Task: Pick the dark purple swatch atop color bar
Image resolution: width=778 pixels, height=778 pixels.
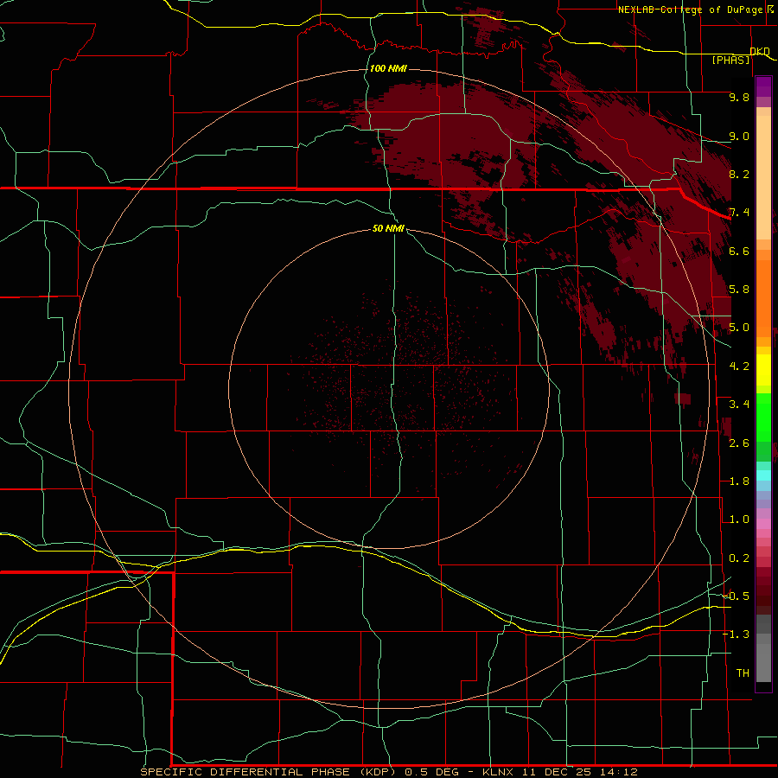Action: (763, 86)
